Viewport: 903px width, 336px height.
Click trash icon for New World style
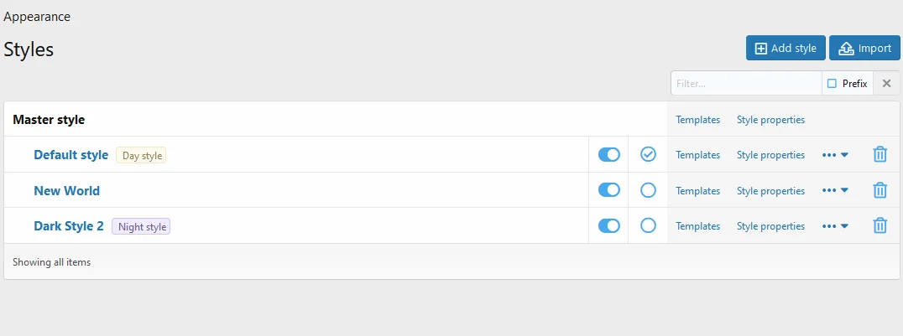(x=880, y=190)
